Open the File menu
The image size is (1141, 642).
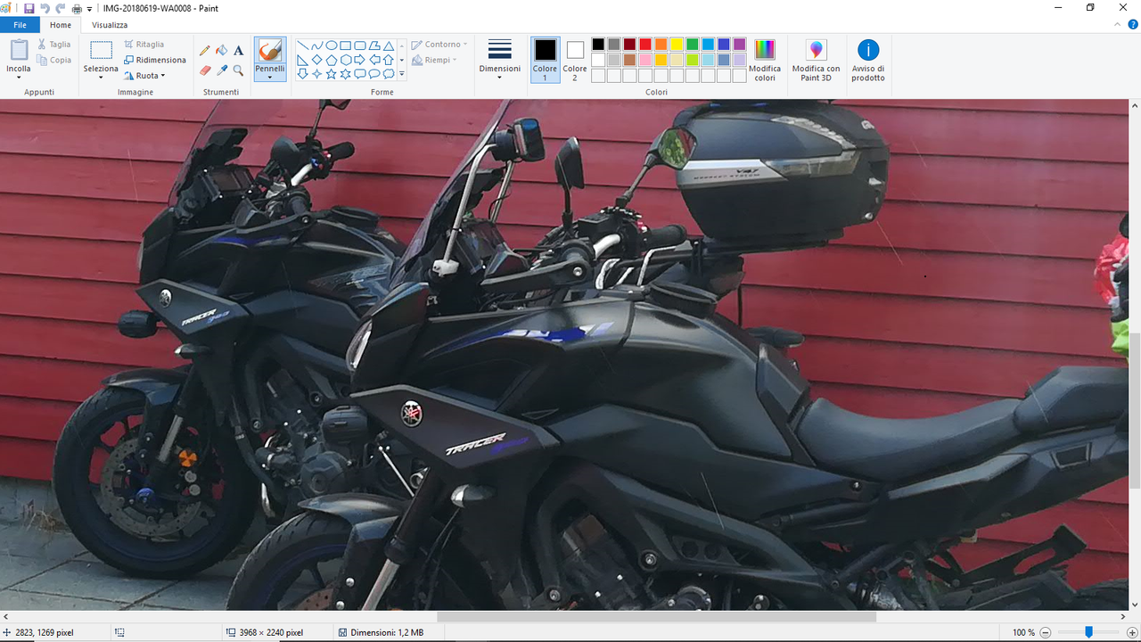pos(20,25)
